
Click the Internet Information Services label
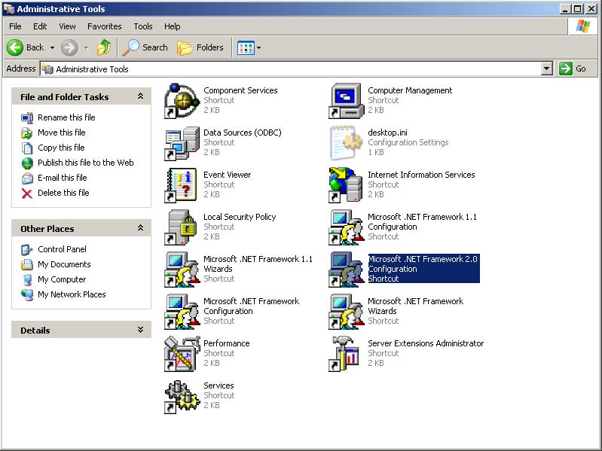(x=421, y=175)
